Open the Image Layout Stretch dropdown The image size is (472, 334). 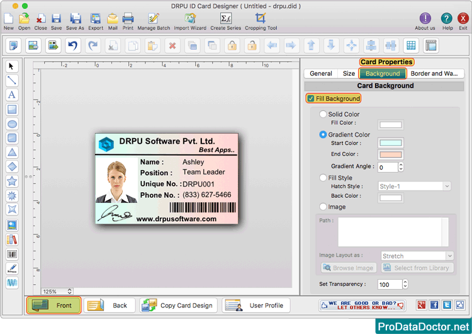point(417,256)
